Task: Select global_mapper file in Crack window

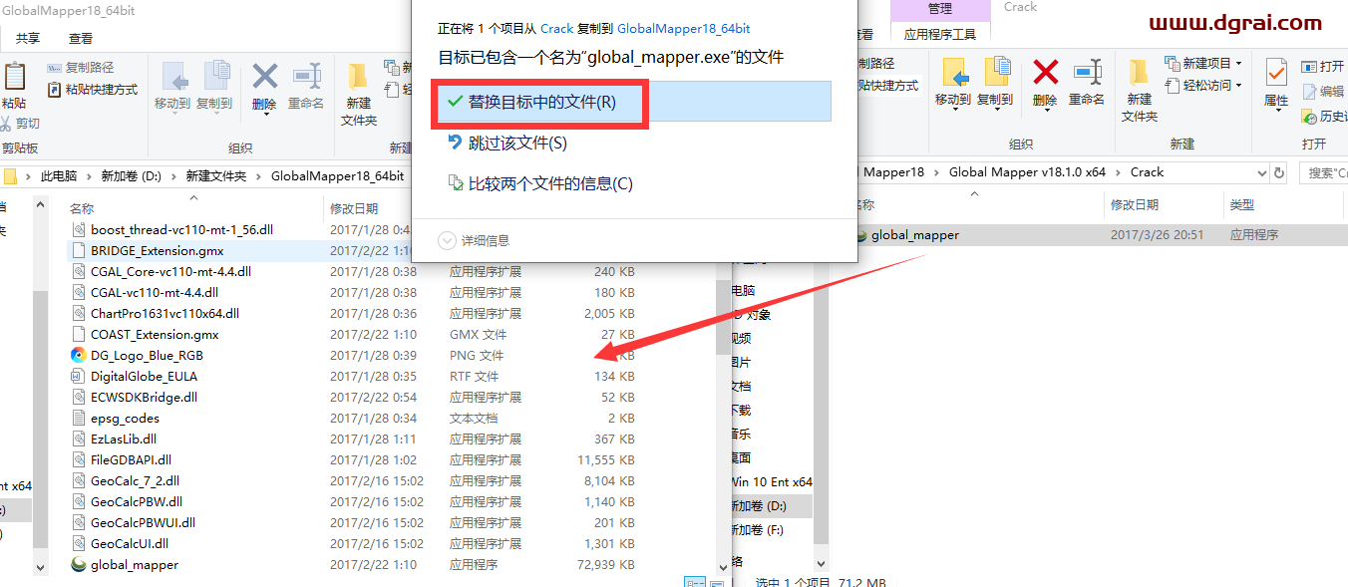Action: [x=915, y=235]
